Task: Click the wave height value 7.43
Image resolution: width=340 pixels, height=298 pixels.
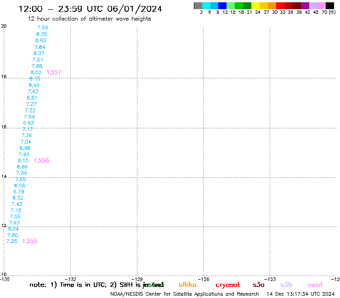Action: click(17, 204)
